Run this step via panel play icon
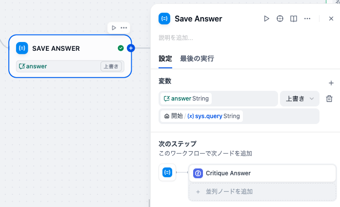The width and height of the screenshot is (340, 207). [x=266, y=19]
